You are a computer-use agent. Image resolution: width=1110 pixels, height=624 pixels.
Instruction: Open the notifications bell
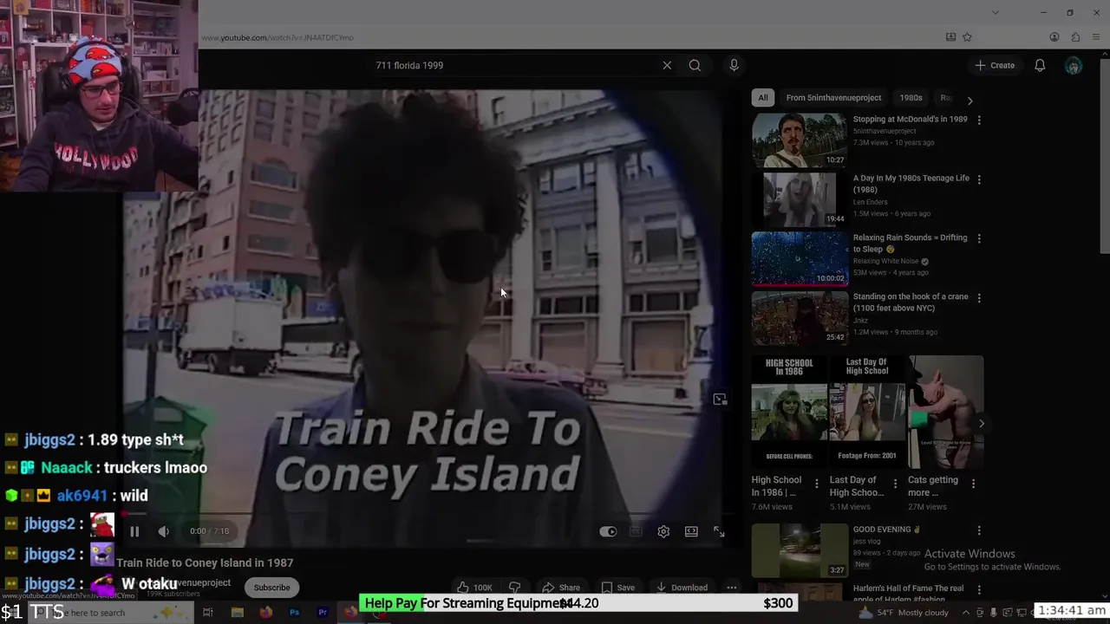1040,65
